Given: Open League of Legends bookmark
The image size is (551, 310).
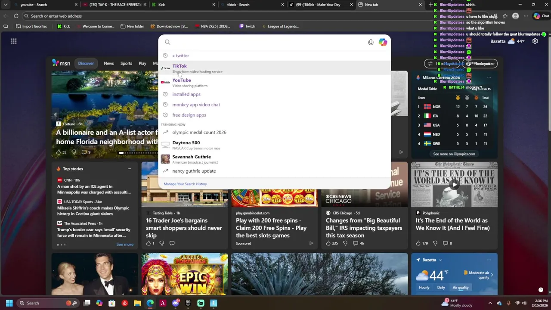Looking at the screenshot, I should (280, 26).
